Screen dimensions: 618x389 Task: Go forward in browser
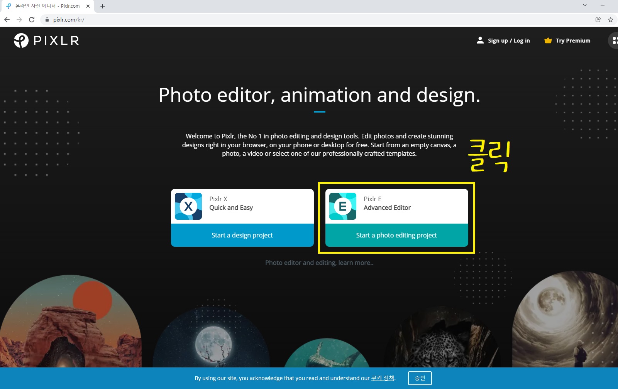19,20
